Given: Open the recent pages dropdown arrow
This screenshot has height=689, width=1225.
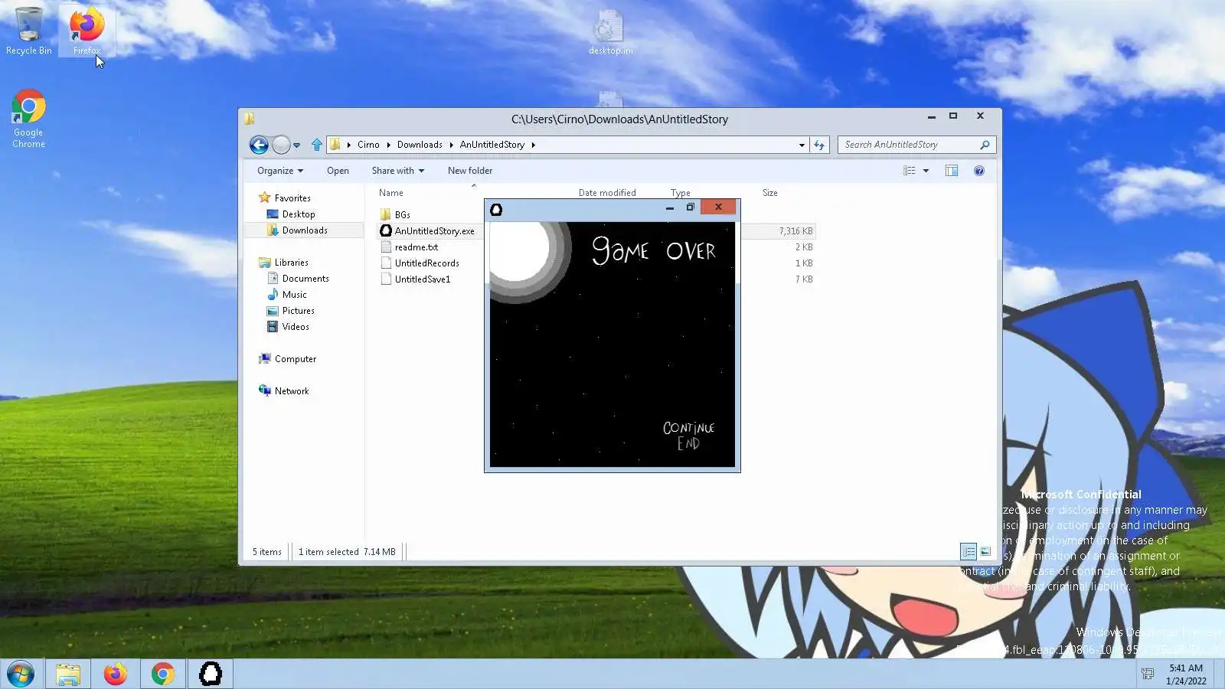Looking at the screenshot, I should (296, 145).
